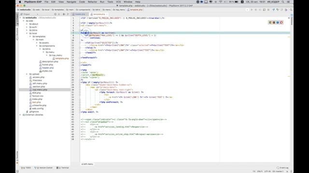The height and width of the screenshot is (173, 309).
Task: Open the Navigate menu
Action: 71,2
